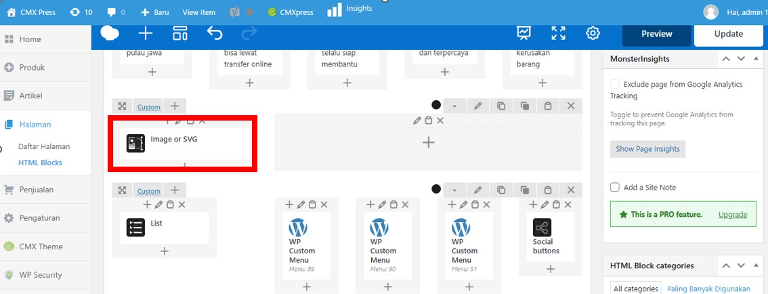The height and width of the screenshot is (294, 768).
Task: Delete the column containing Menu: 90
Action: tap(405, 205)
